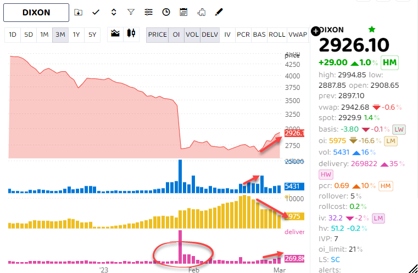
Task: Select the 1M timeframe
Action: 44,35
